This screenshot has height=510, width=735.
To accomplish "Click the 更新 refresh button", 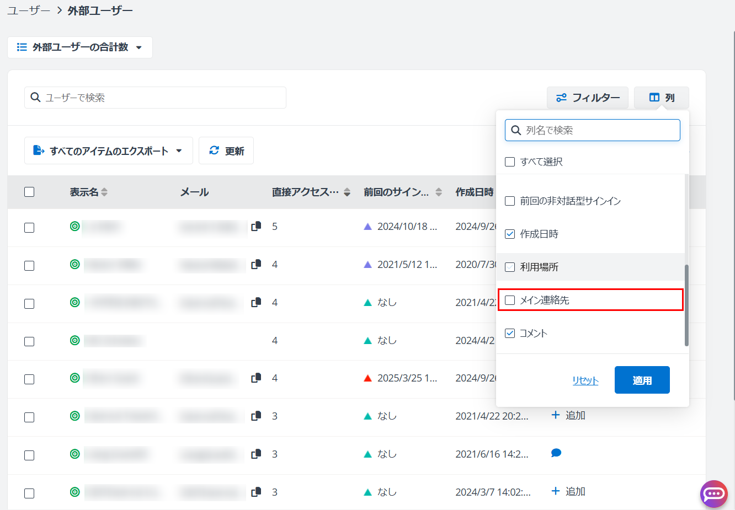I will [226, 151].
